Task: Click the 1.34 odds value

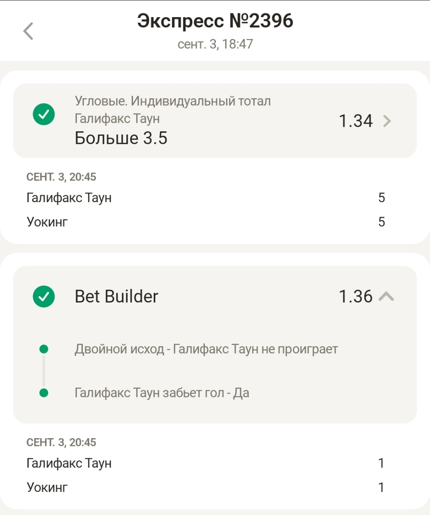Action: [355, 121]
